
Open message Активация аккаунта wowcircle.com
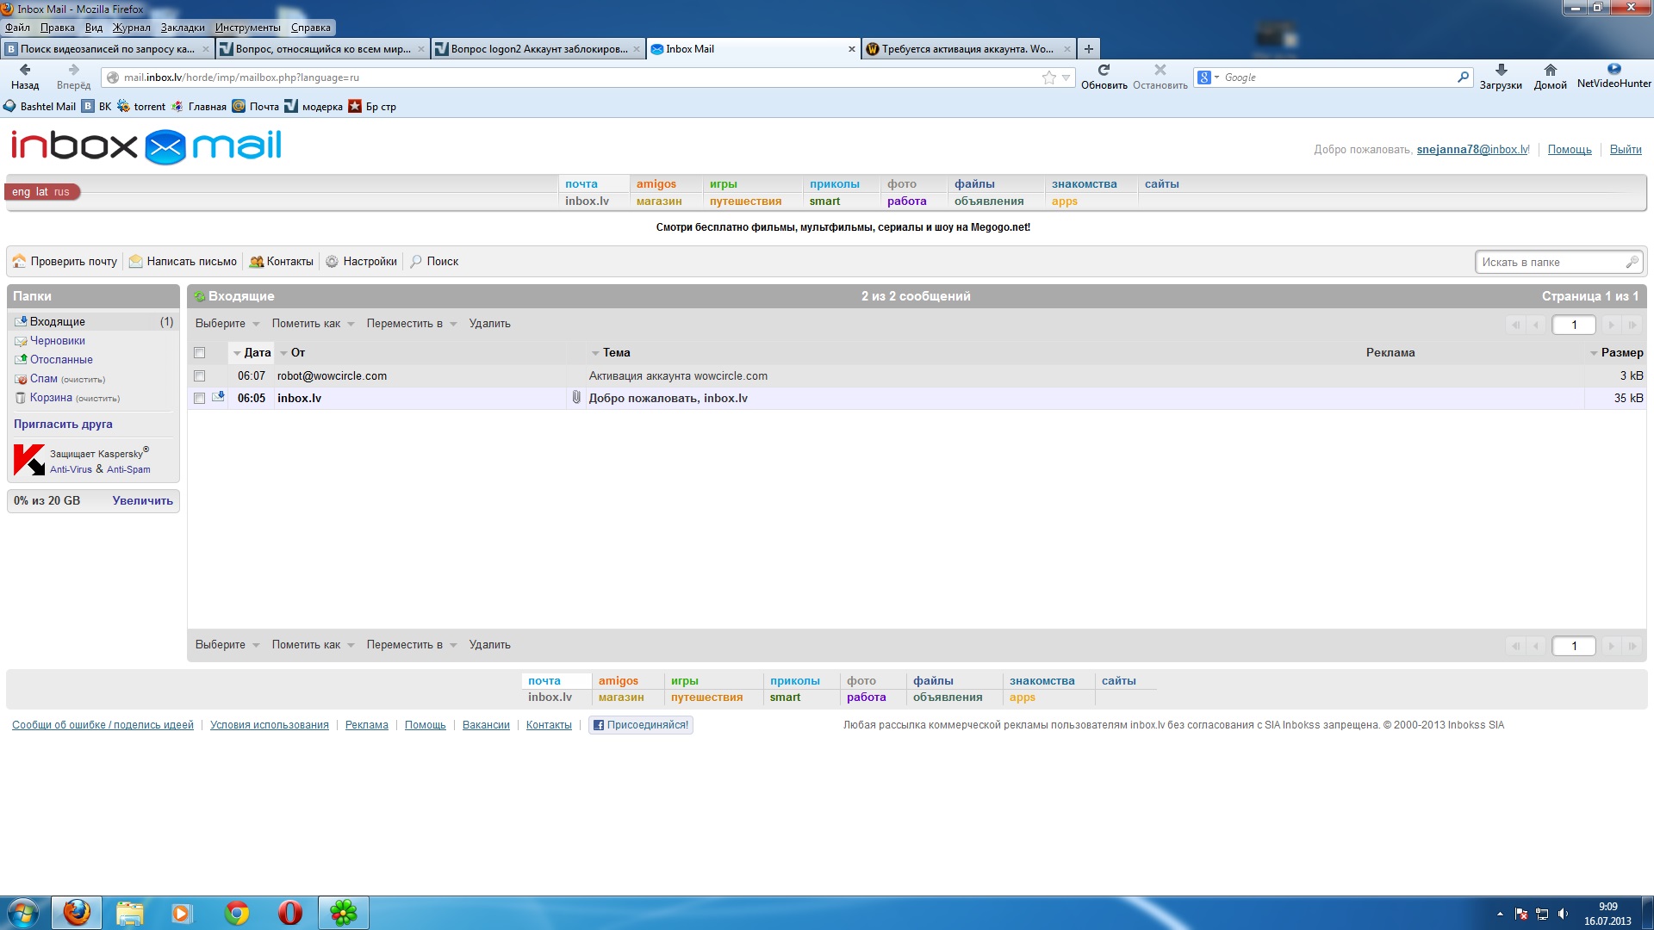678,376
